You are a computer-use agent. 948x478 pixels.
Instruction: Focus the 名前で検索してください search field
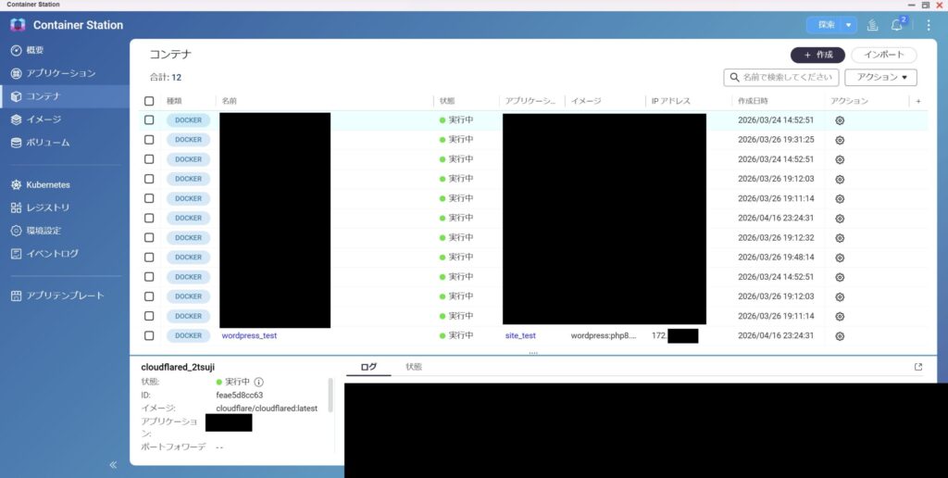[781, 78]
